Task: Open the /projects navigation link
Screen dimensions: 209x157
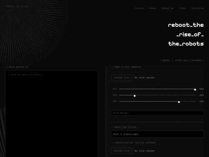Action: [197, 8]
